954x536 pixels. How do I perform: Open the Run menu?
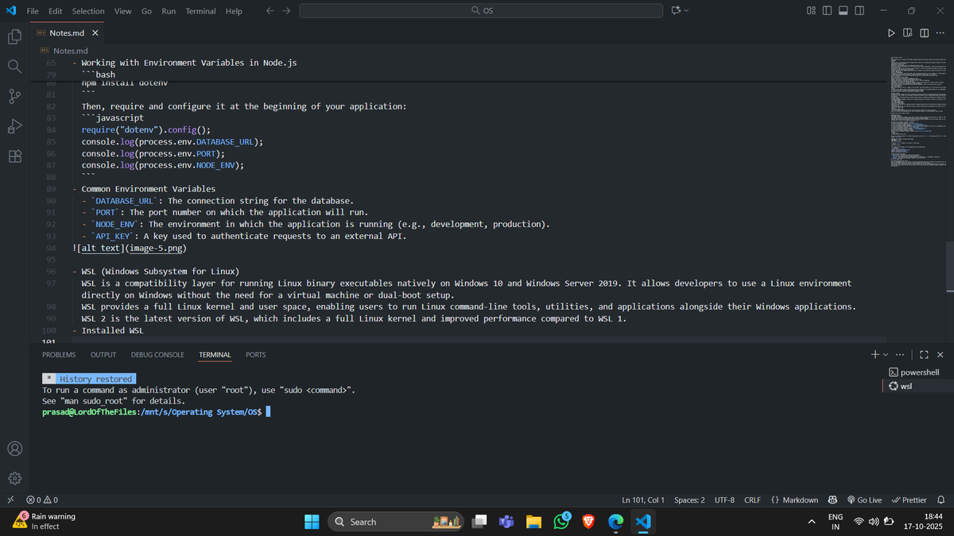pos(169,11)
